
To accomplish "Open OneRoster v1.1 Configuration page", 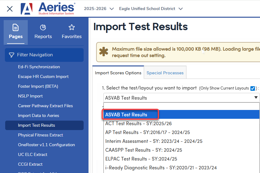I will (46, 145).
